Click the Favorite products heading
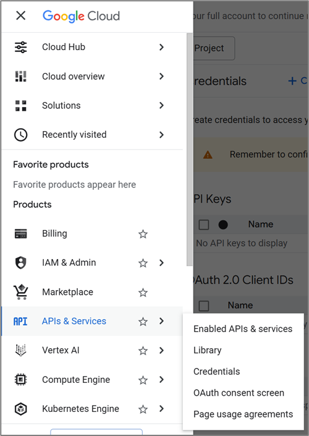The height and width of the screenshot is (436, 309). pos(51,165)
